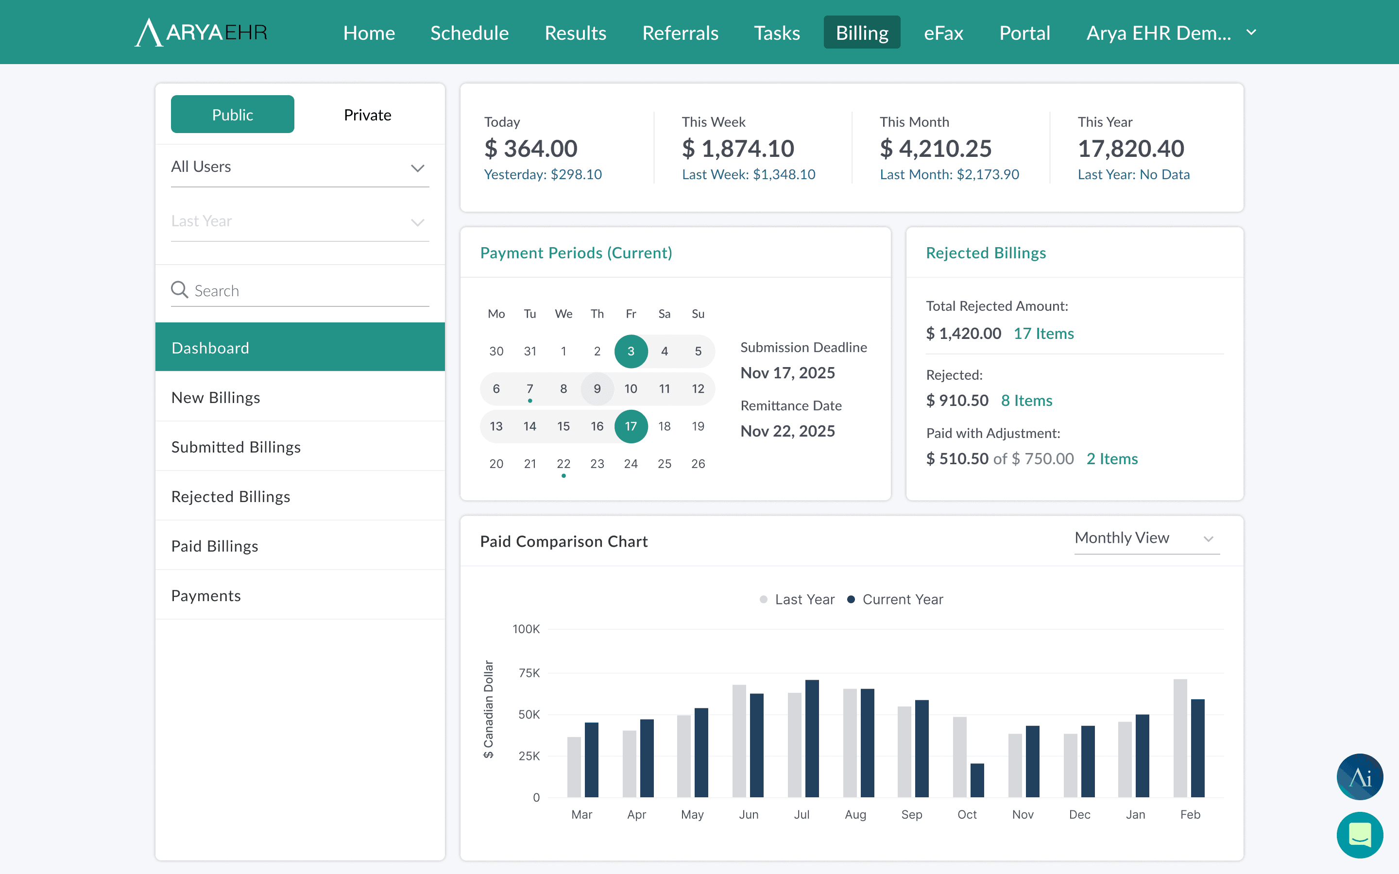The width and height of the screenshot is (1399, 874).
Task: Open the Tasks tab
Action: pos(776,33)
